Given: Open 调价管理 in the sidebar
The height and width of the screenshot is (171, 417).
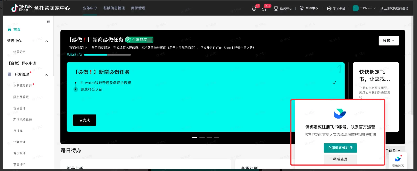Looking at the screenshot, I should pyautogui.click(x=19, y=153).
